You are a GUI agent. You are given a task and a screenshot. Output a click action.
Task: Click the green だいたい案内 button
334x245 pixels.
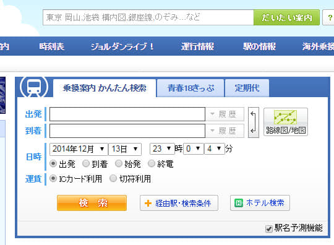287,17
